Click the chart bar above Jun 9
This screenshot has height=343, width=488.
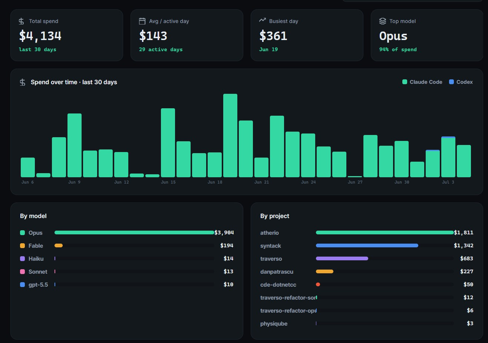pos(75,145)
